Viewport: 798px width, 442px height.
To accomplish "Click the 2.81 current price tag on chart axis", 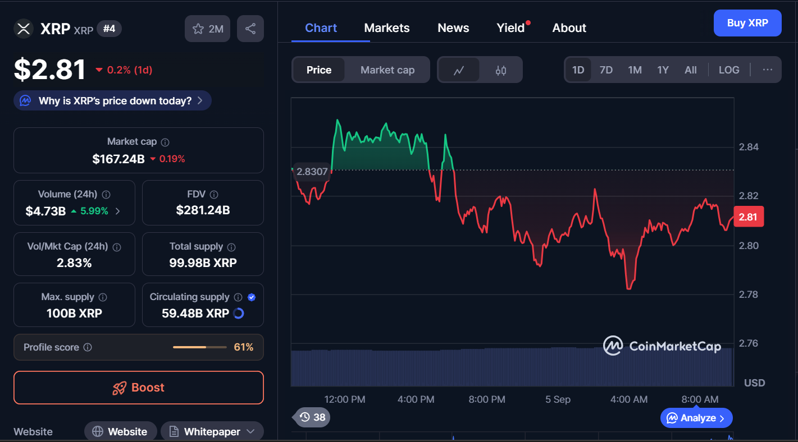I will coord(749,217).
